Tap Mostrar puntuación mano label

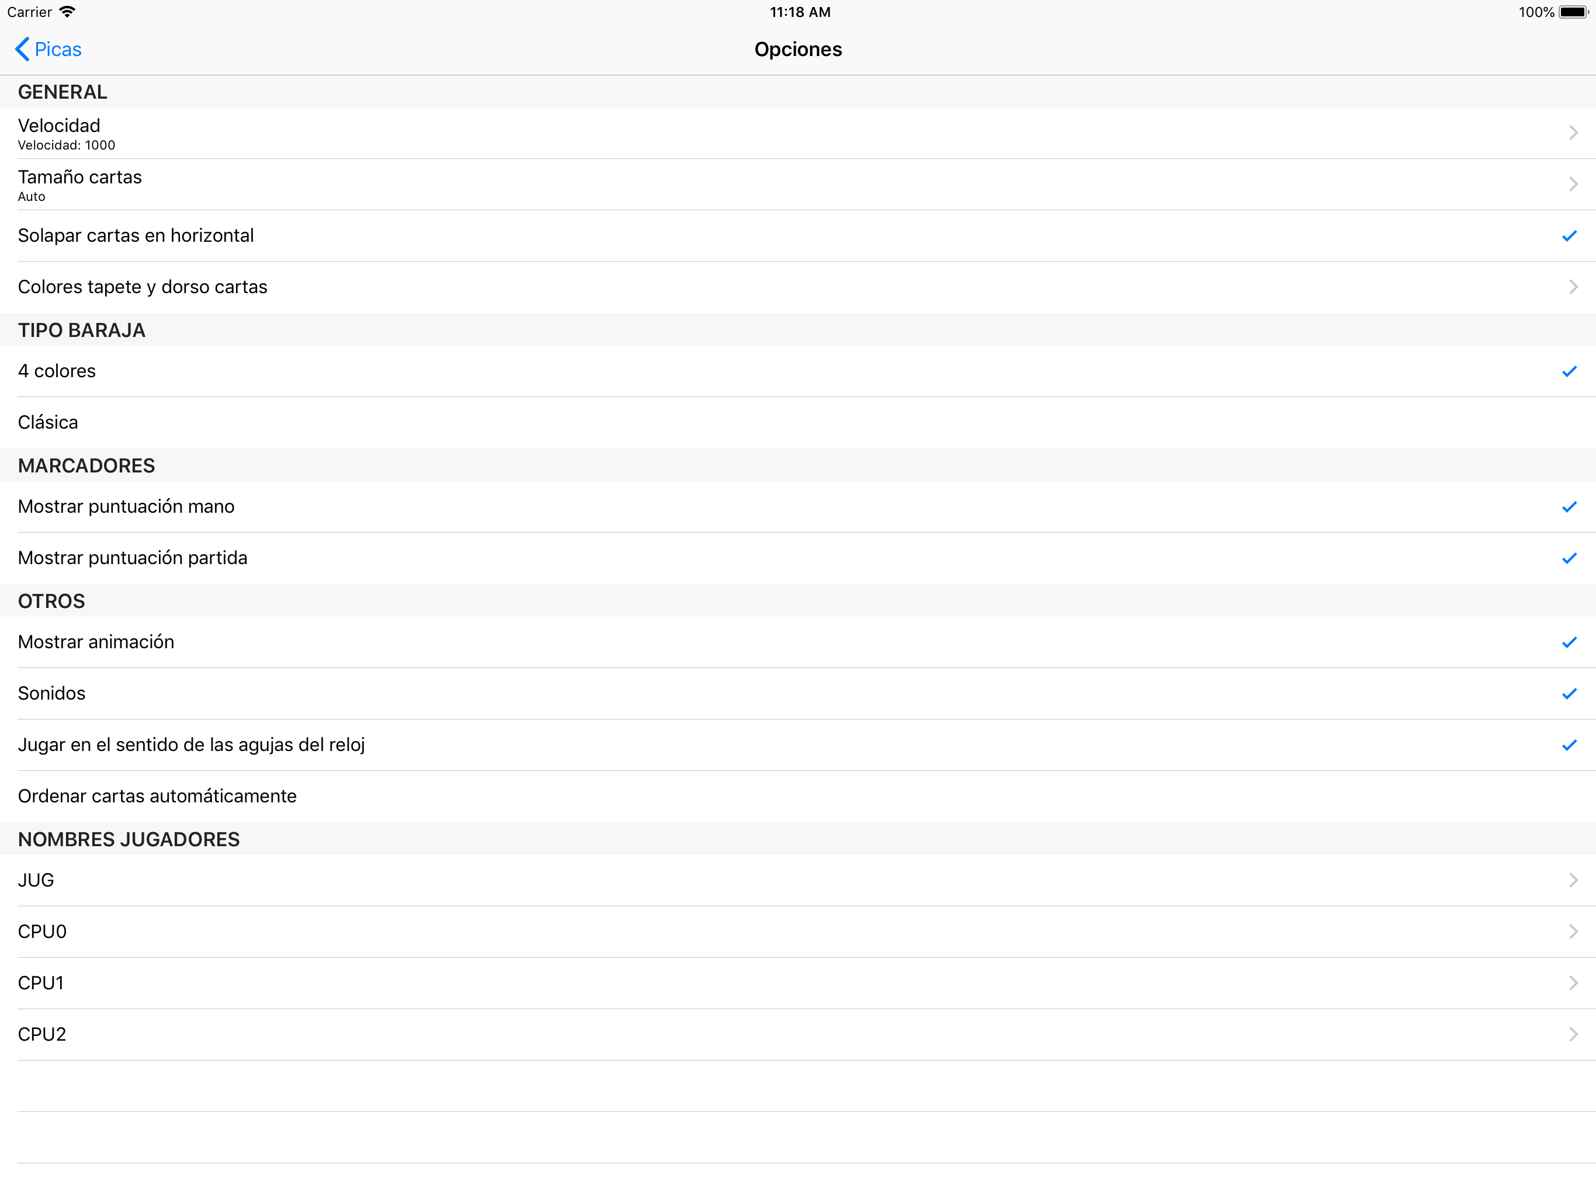pos(126,506)
